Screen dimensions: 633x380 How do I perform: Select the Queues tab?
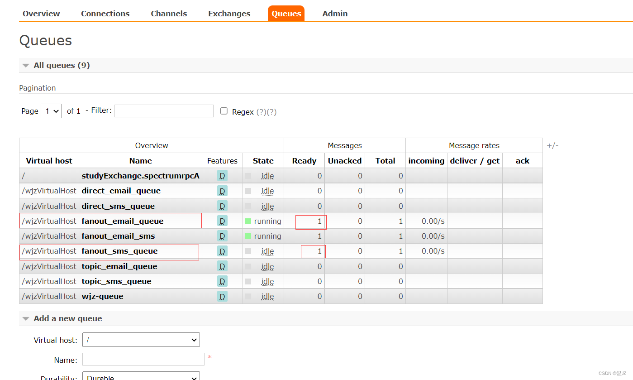(286, 14)
